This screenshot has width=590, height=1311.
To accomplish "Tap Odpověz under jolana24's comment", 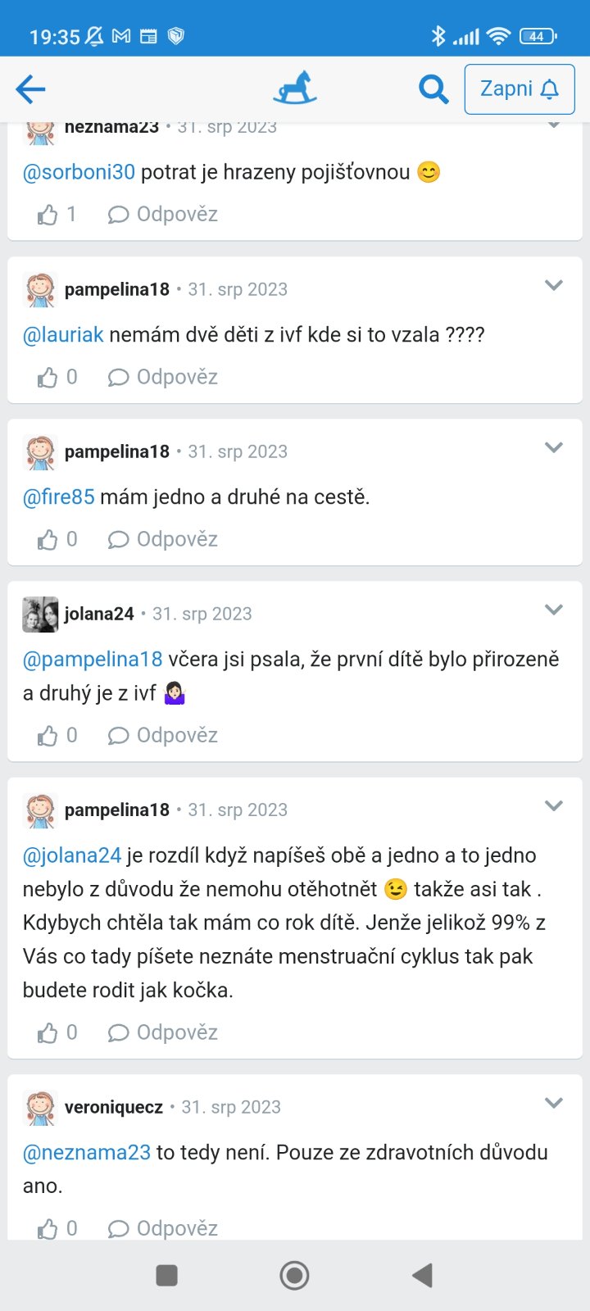I will point(163,736).
